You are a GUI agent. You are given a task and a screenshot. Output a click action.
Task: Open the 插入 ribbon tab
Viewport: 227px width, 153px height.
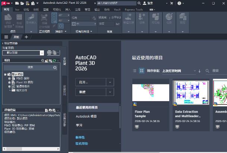(x=68, y=10)
